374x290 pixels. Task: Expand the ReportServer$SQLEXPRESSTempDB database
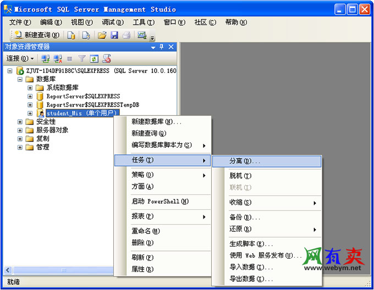(30, 105)
